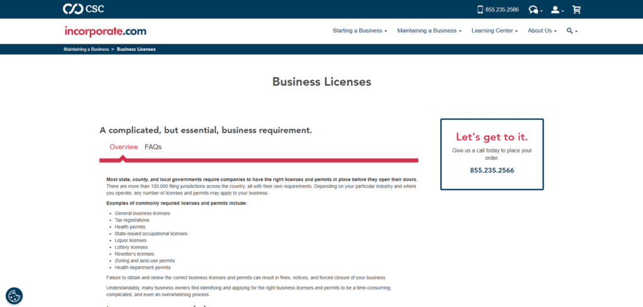Open the shopping cart icon
Screen dimensions: 643x307
(x=576, y=9)
